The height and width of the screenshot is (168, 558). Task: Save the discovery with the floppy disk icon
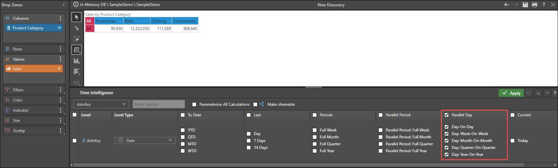[525, 5]
